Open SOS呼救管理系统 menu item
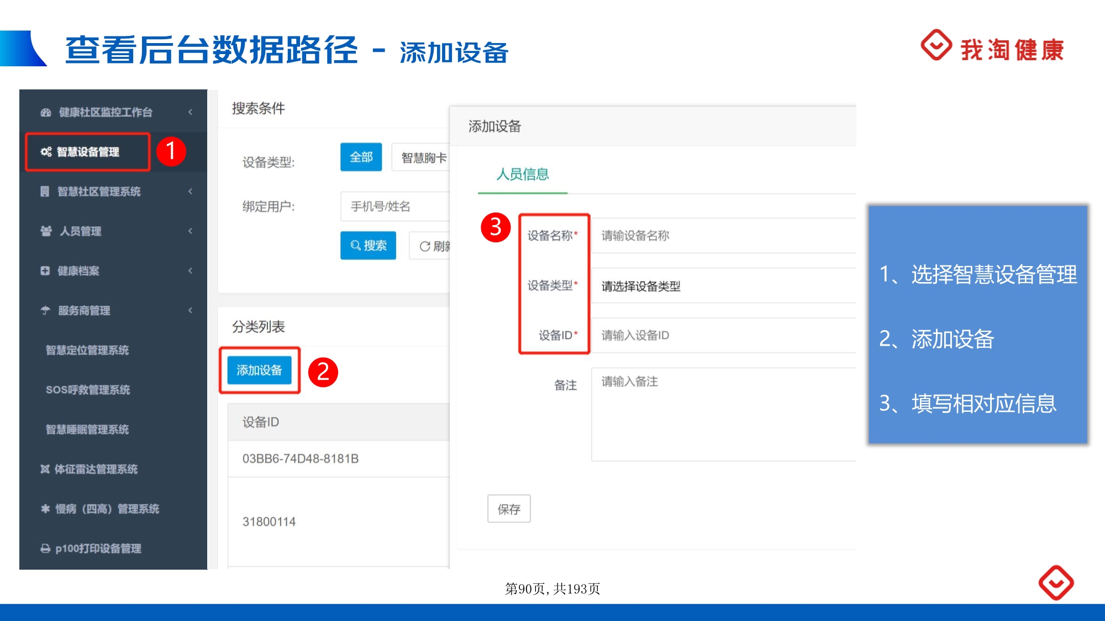Image resolution: width=1105 pixels, height=621 pixels. pos(88,390)
